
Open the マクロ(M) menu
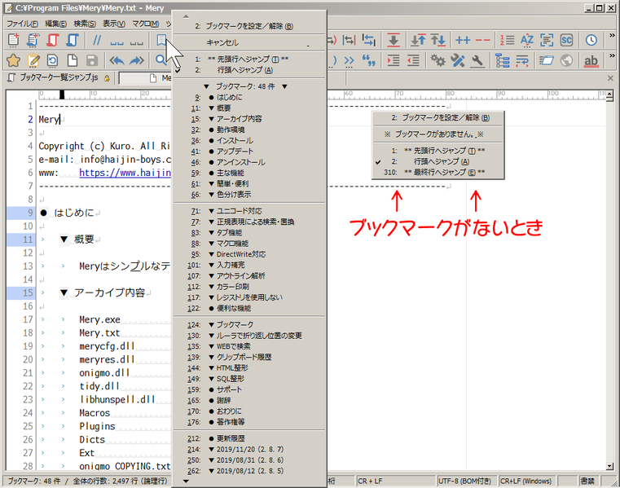point(145,24)
